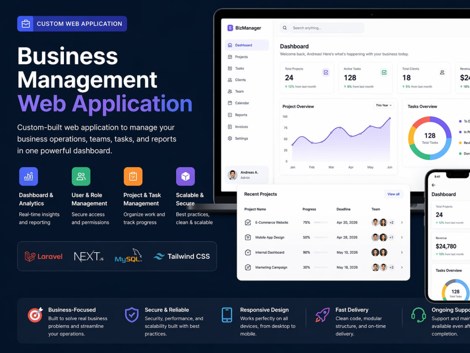Viewport: 470px width, 353px height.
Task: Click the Fast Delivery rocket icon
Action: click(322, 315)
